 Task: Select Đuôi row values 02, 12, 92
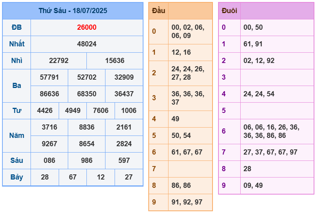[259, 61]
